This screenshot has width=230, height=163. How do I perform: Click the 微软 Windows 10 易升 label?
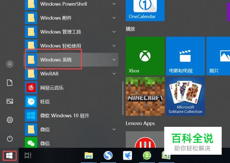(65, 116)
